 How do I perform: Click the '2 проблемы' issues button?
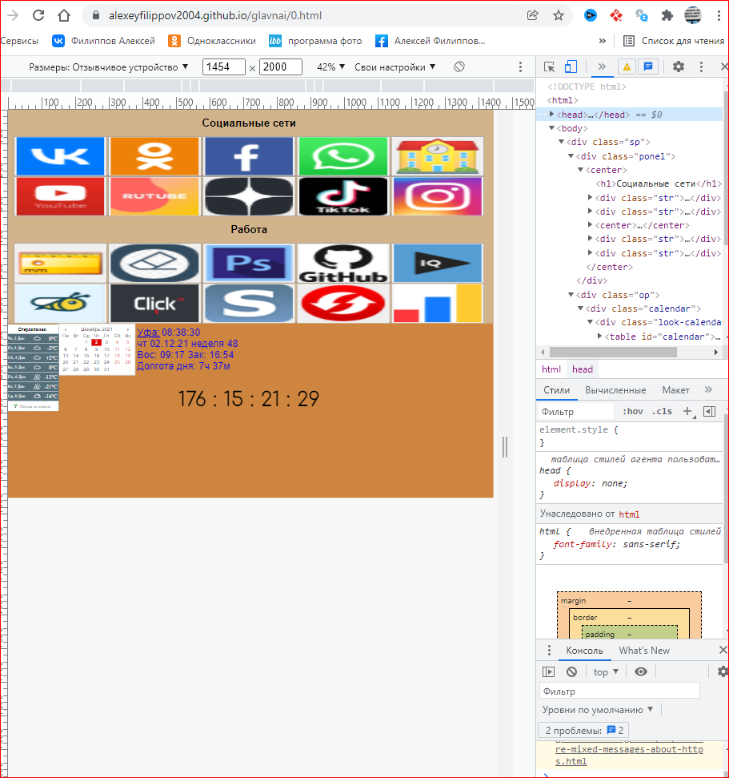[583, 731]
